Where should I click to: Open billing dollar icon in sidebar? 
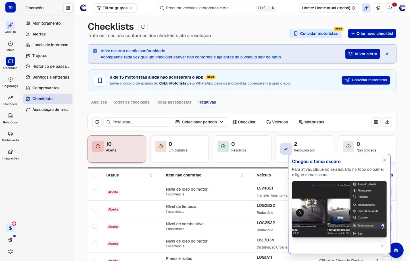(11, 228)
